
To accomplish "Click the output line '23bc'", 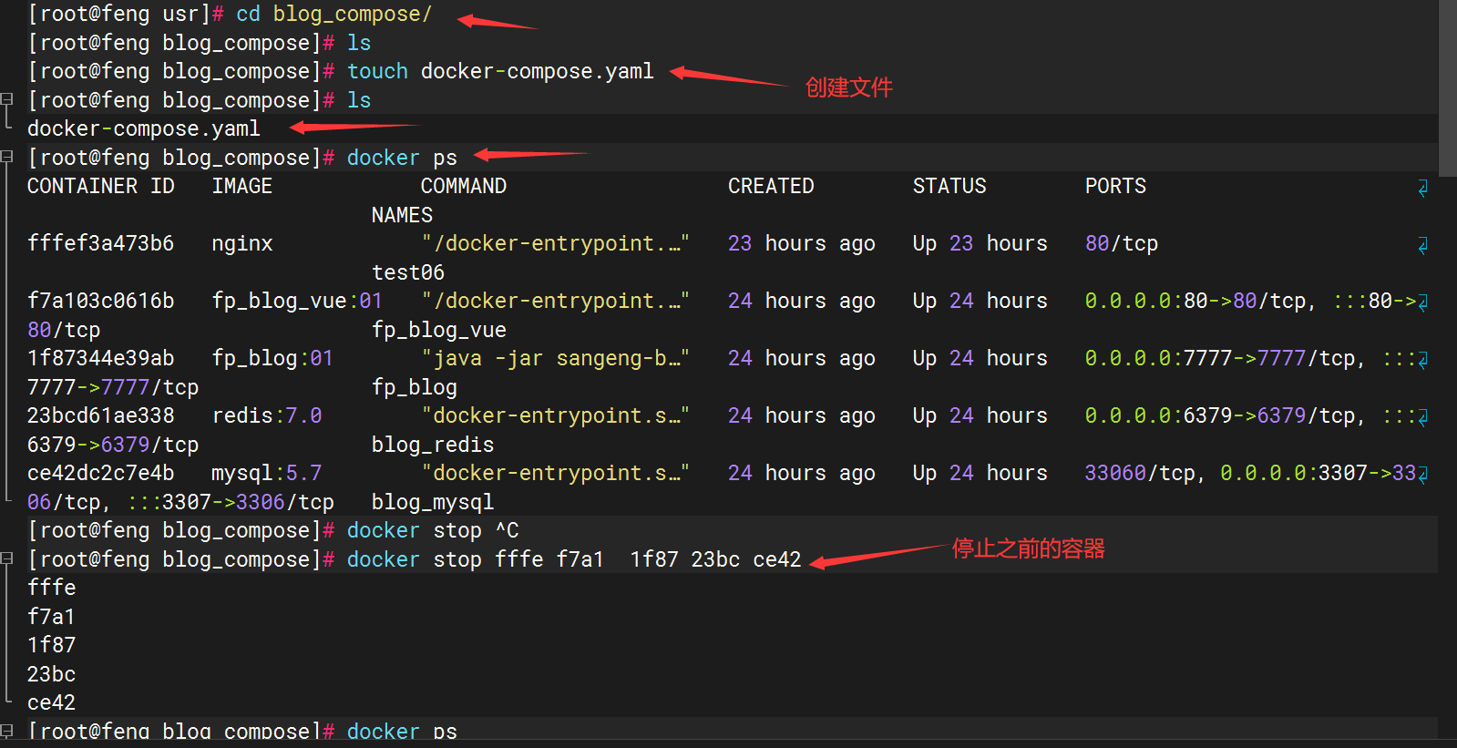I will click(x=51, y=674).
